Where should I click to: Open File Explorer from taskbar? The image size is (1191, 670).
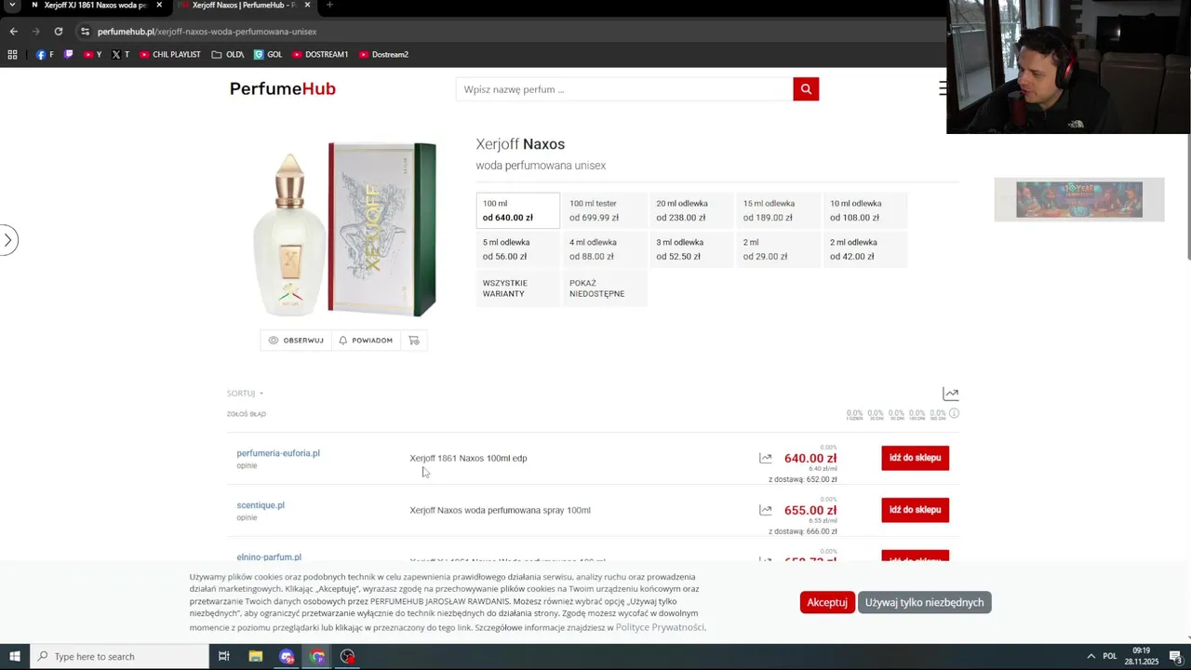click(x=256, y=656)
